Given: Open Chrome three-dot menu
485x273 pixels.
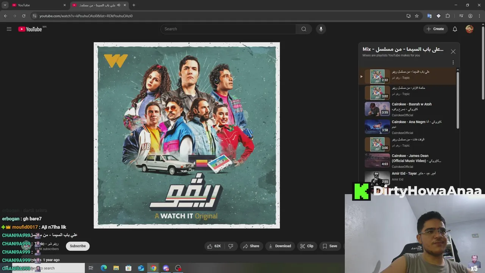Looking at the screenshot, I should pyautogui.click(x=479, y=16).
